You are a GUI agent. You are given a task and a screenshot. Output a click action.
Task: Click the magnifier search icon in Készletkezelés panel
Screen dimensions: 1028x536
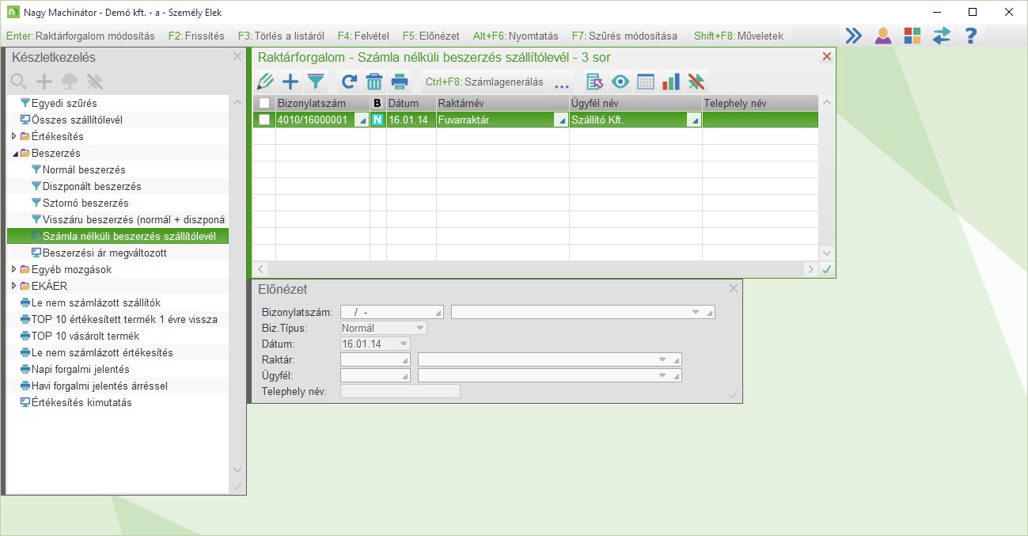coord(19,82)
